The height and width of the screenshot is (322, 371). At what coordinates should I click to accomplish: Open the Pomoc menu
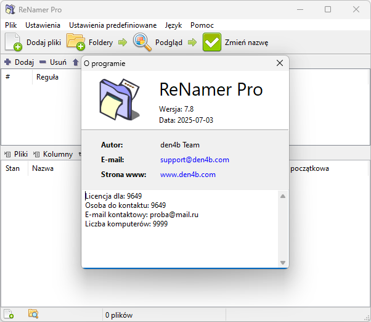point(202,25)
